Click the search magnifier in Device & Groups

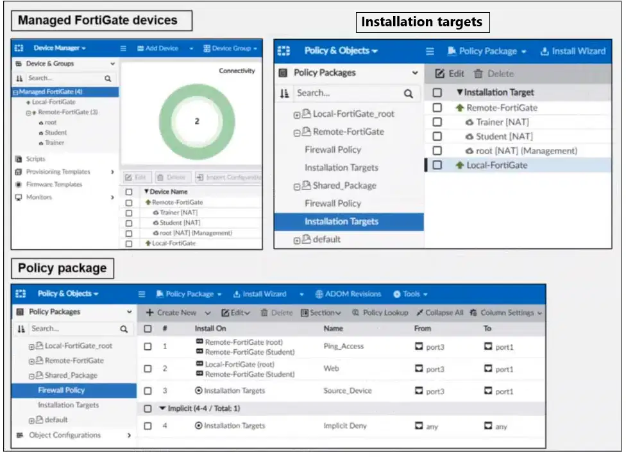pyautogui.click(x=108, y=79)
